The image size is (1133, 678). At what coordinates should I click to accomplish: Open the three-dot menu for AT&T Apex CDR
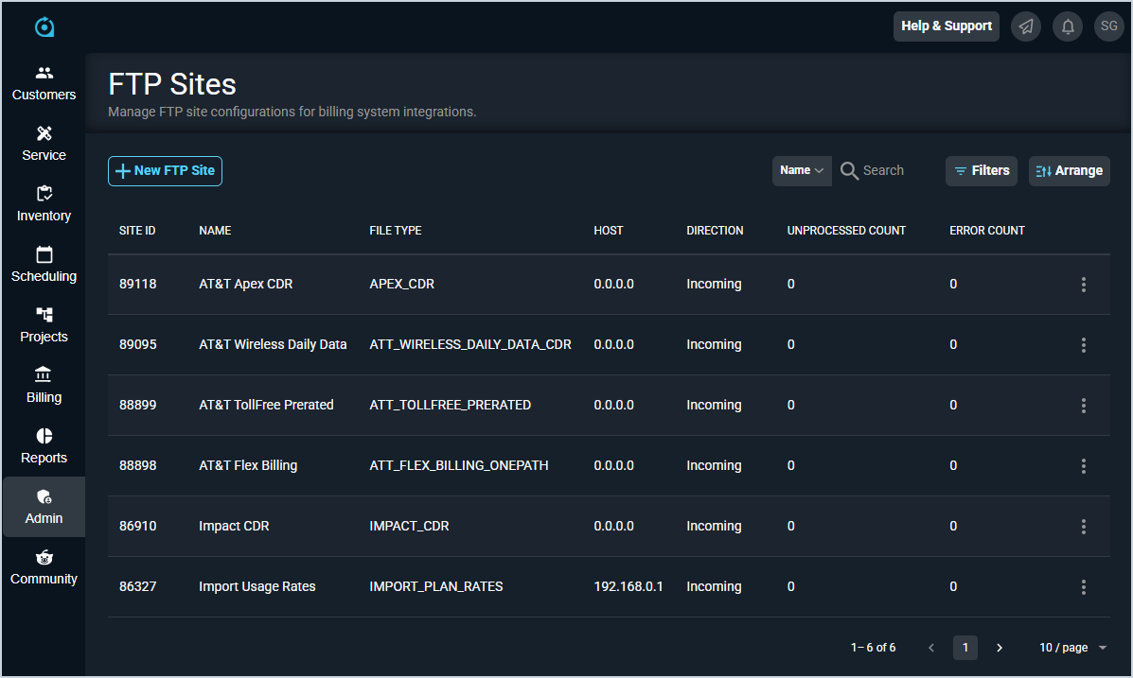click(x=1084, y=285)
